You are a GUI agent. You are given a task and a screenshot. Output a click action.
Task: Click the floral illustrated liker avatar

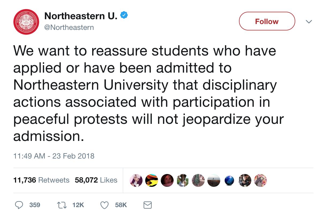point(260,181)
